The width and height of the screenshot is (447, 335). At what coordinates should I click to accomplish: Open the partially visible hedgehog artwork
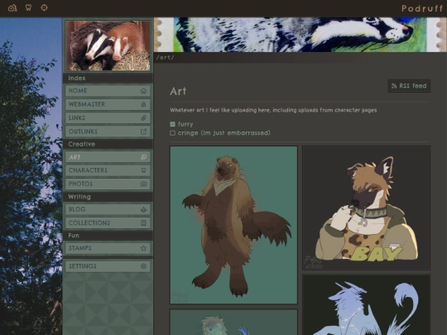pyautogui.click(x=233, y=323)
